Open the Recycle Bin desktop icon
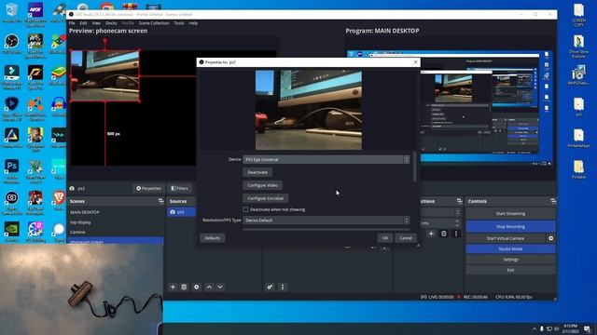The width and height of the screenshot is (597, 335). coord(11,12)
